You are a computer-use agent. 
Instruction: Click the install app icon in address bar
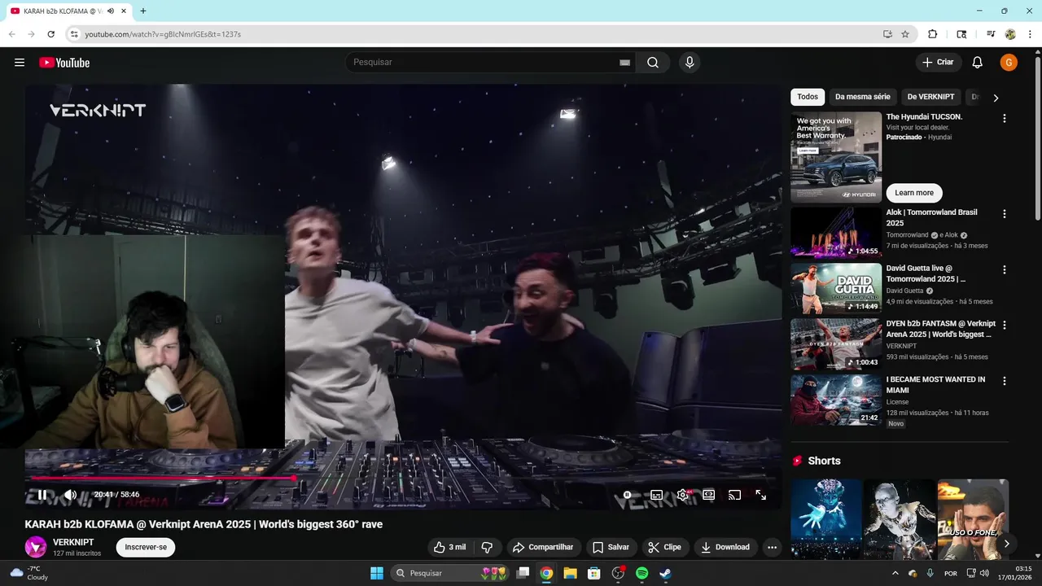pos(887,34)
